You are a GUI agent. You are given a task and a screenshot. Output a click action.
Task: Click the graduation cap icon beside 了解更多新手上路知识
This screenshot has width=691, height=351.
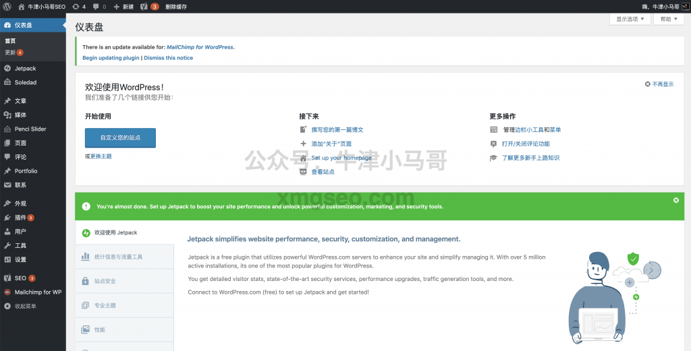(493, 158)
